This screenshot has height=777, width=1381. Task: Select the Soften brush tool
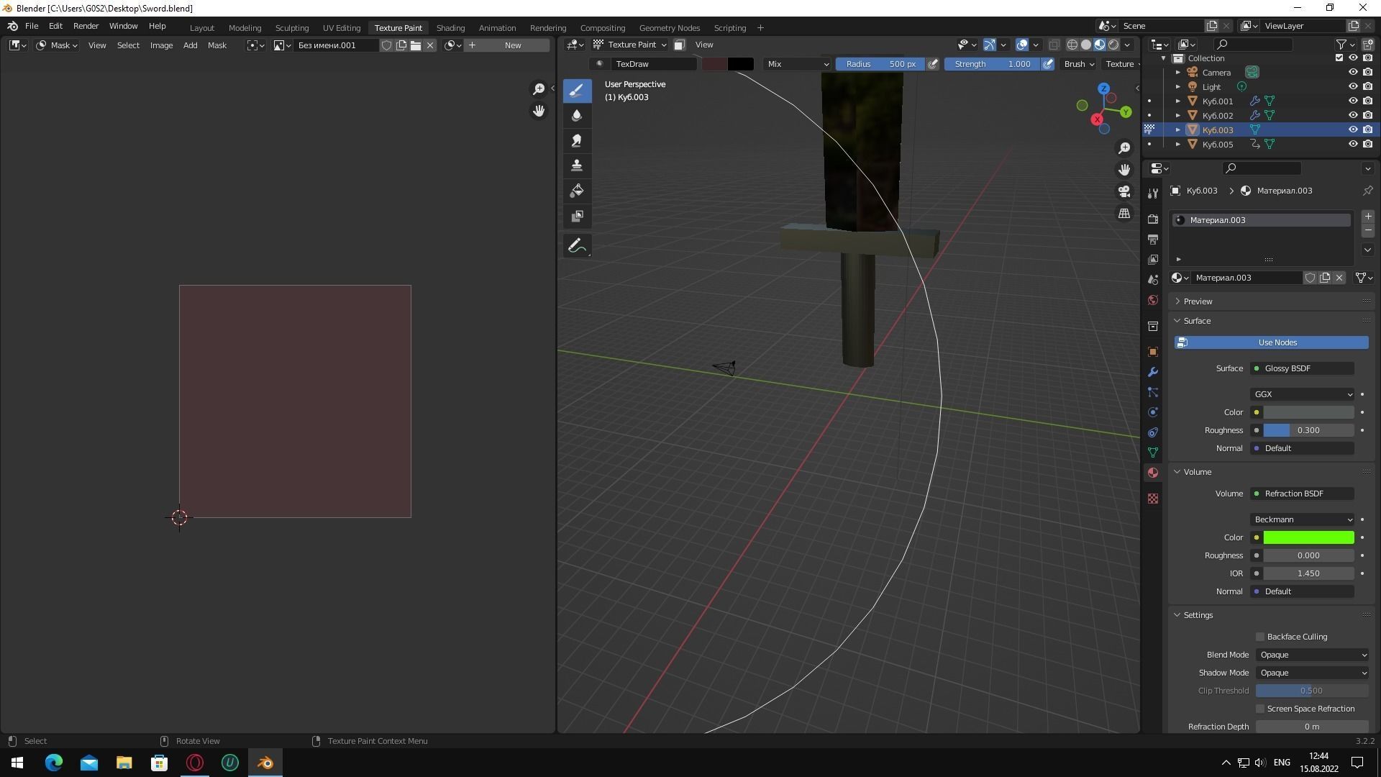click(576, 115)
